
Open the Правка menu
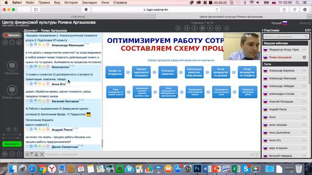coord(44,2)
